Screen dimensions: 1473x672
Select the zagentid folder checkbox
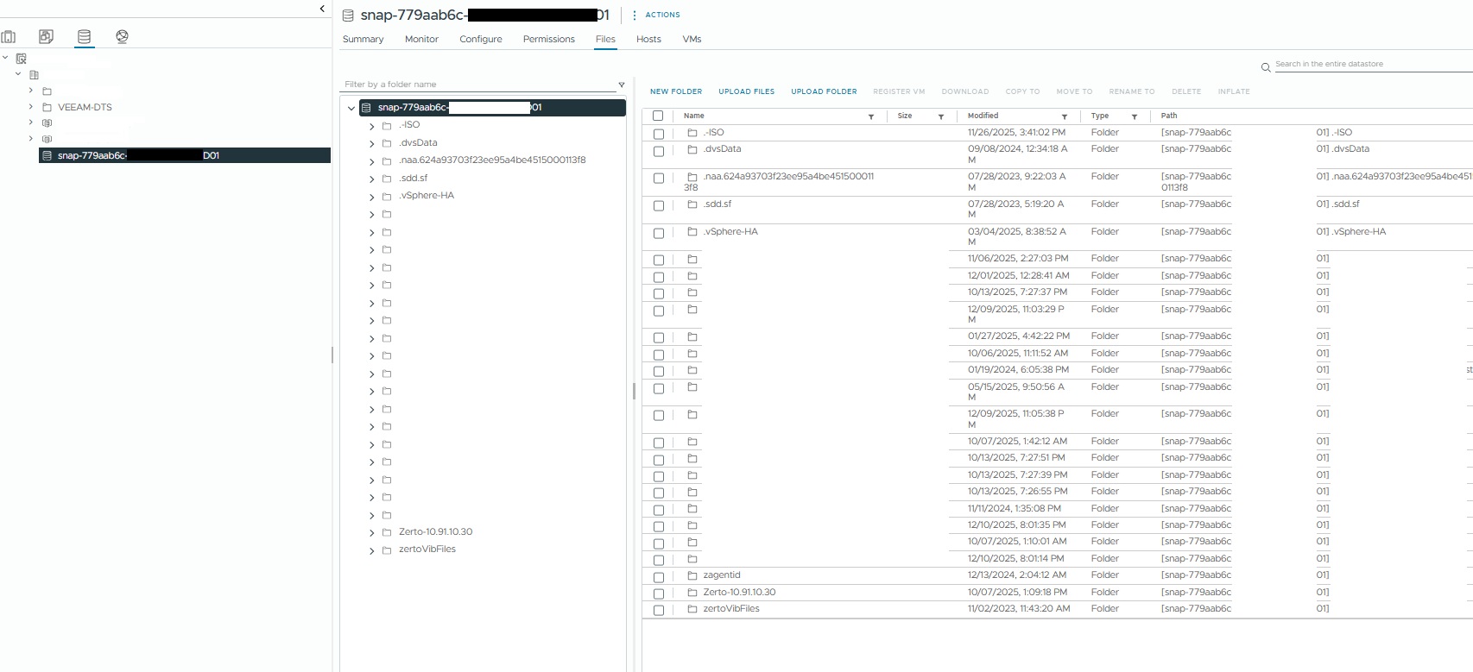(659, 577)
